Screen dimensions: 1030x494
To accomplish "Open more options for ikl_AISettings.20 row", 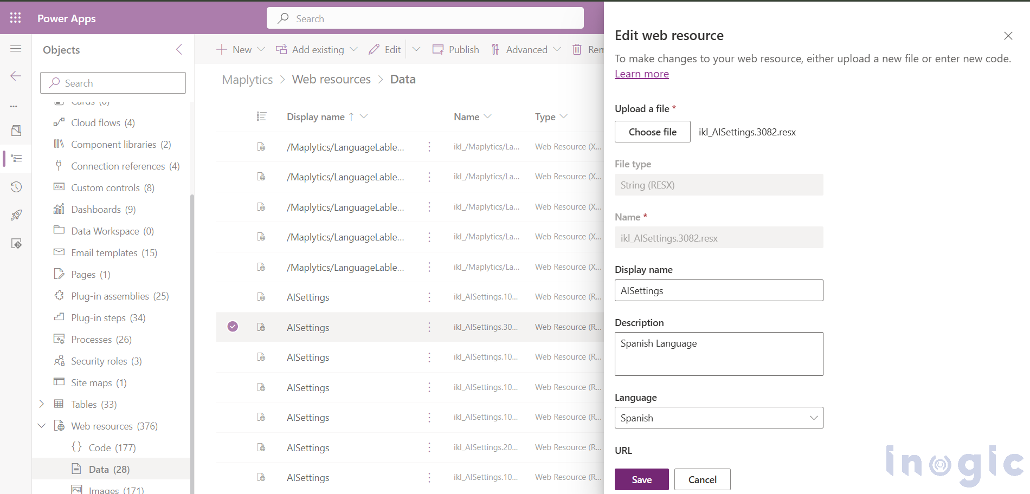I will [429, 447].
